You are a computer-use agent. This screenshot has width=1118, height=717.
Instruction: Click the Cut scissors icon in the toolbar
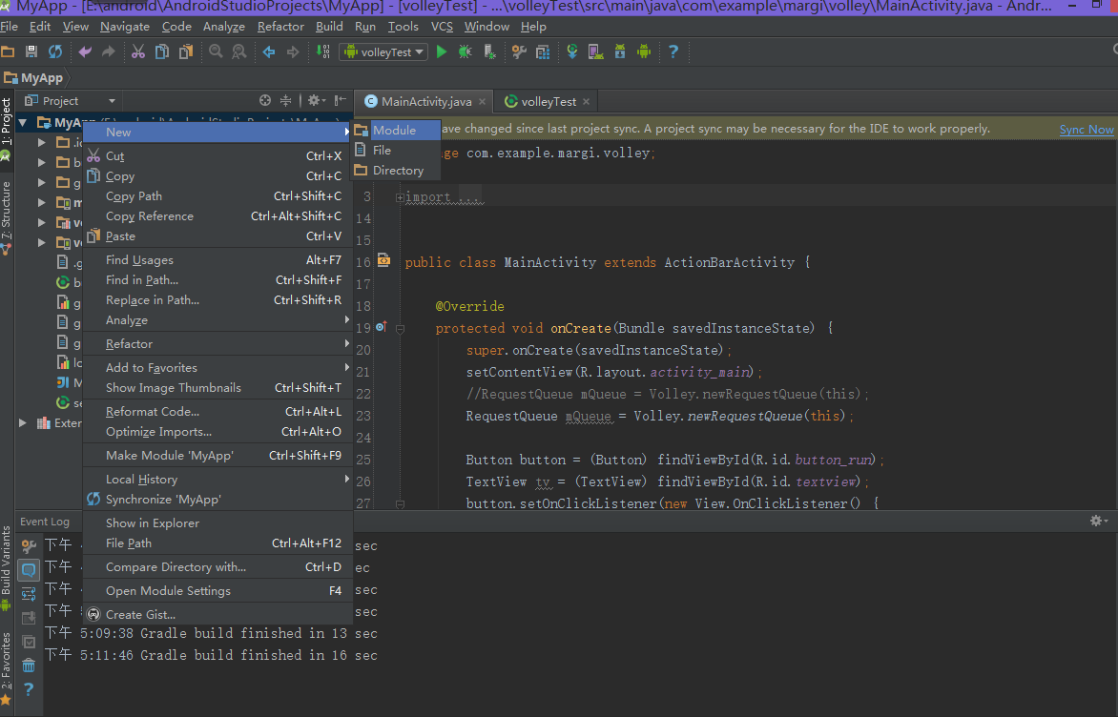click(138, 51)
